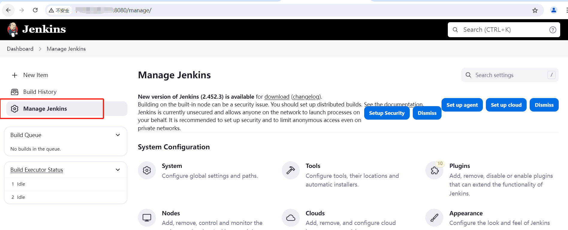Click the breadcrumb chevron after Dashboard
This screenshot has height=230, width=568.
pyautogui.click(x=40, y=49)
